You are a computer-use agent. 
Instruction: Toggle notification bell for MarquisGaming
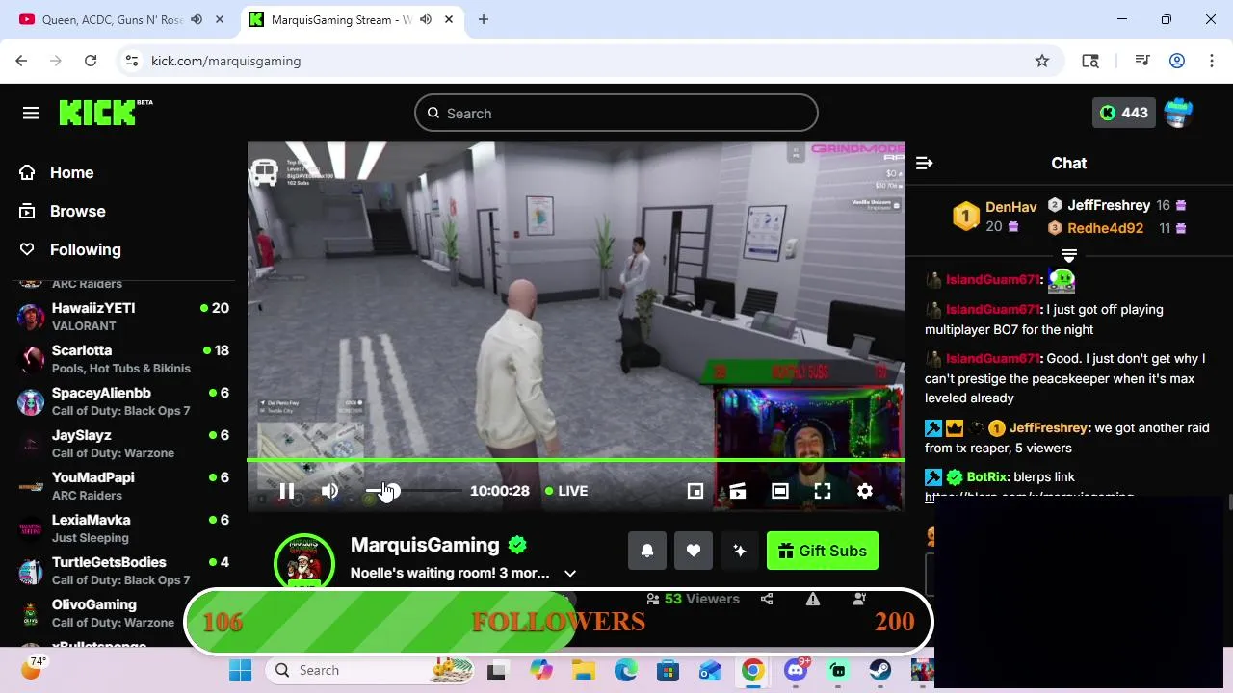(647, 551)
